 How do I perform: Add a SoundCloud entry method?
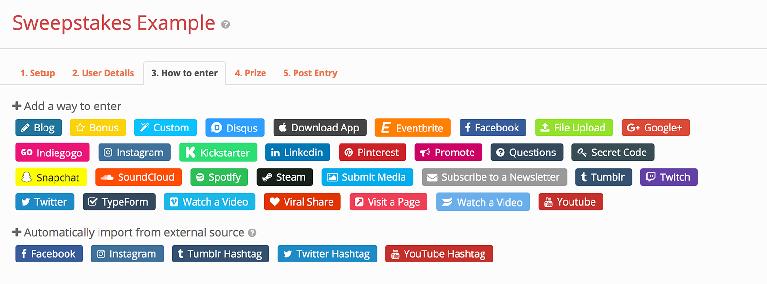pos(138,177)
